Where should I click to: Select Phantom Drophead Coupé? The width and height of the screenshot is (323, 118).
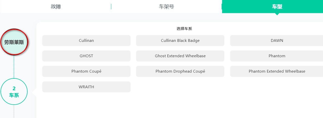pos(180,71)
